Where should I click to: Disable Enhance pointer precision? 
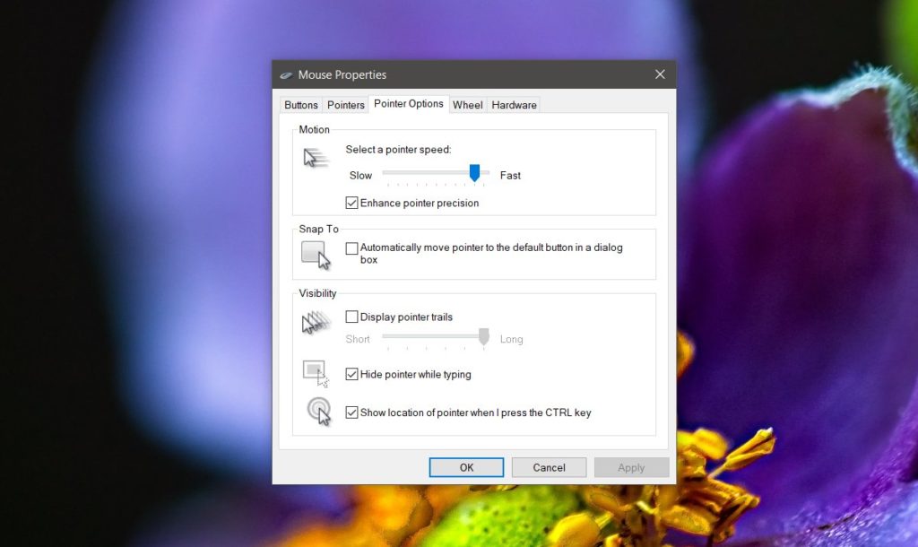tap(352, 203)
